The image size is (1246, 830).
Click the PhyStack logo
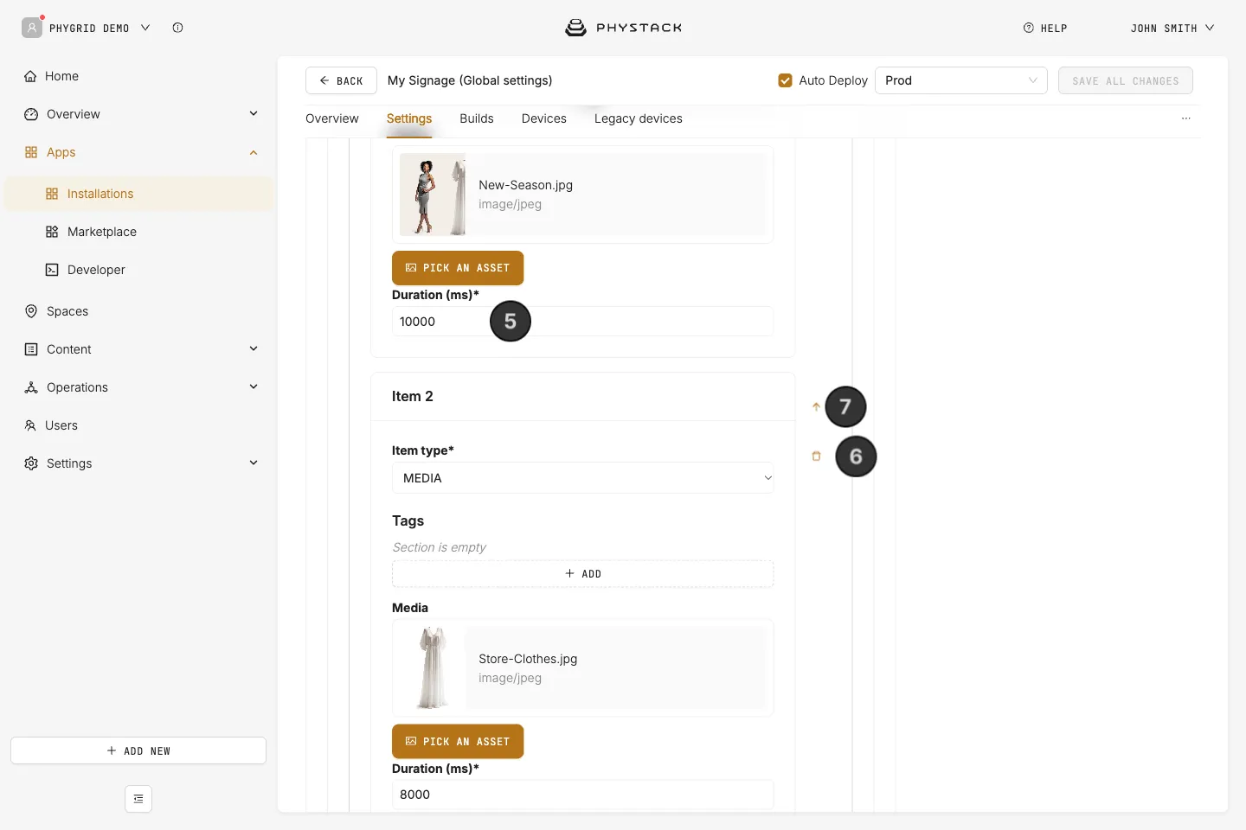pyautogui.click(x=623, y=28)
